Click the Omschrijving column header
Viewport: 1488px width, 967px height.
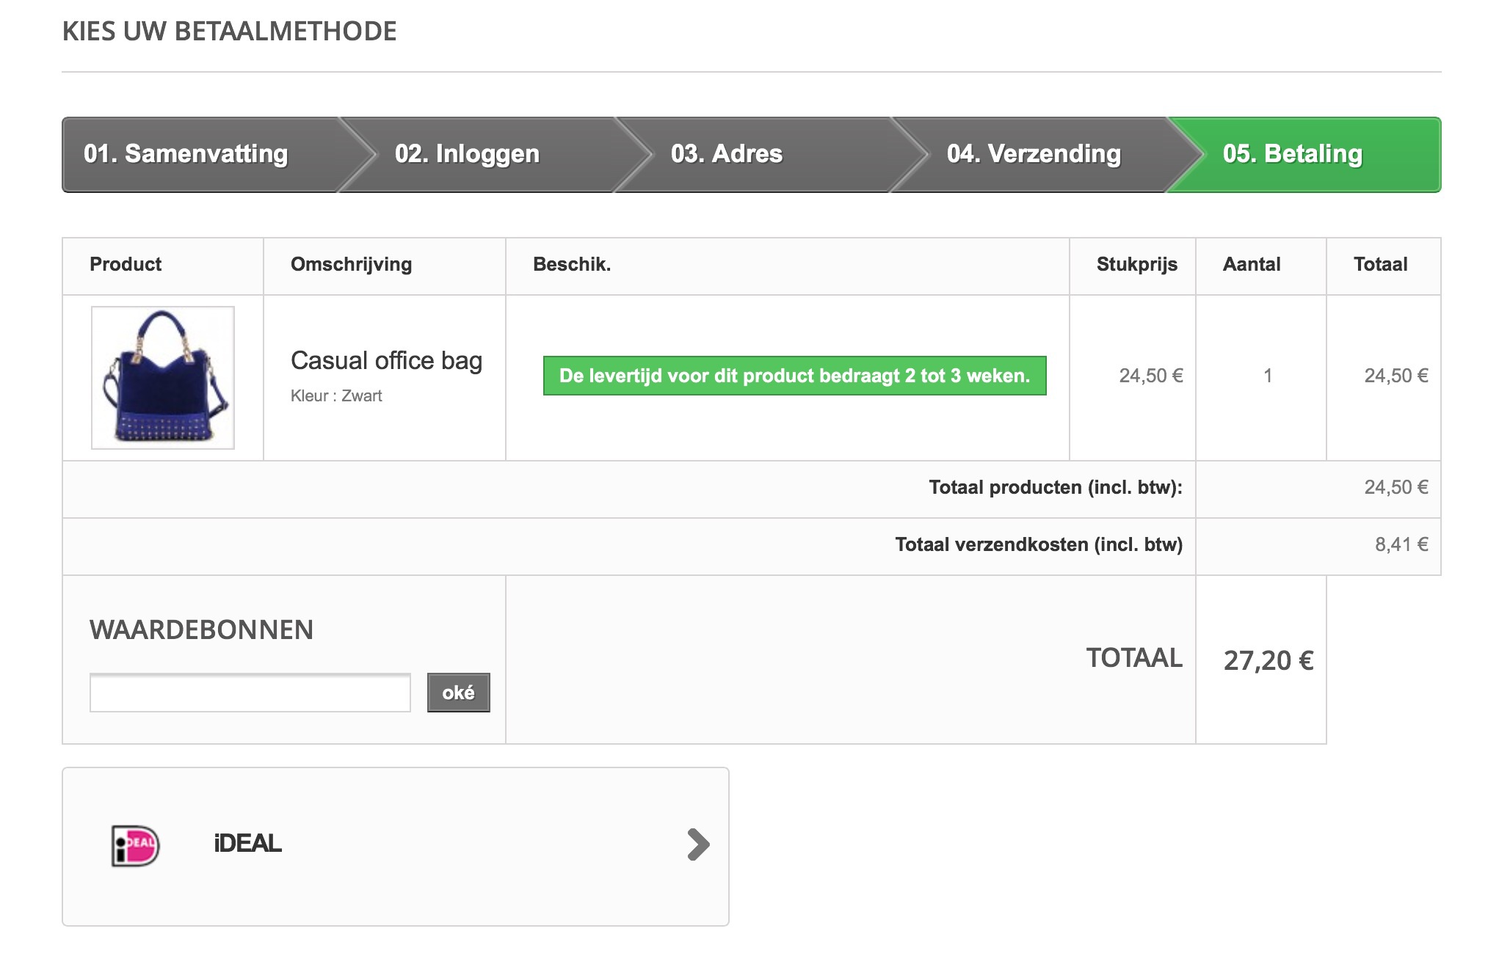pos(351,265)
